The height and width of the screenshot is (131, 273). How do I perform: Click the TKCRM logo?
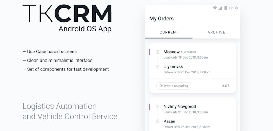(x=67, y=13)
